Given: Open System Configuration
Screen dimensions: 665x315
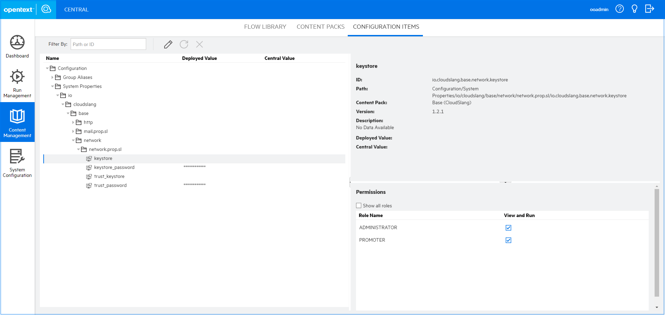Looking at the screenshot, I should click(x=17, y=163).
